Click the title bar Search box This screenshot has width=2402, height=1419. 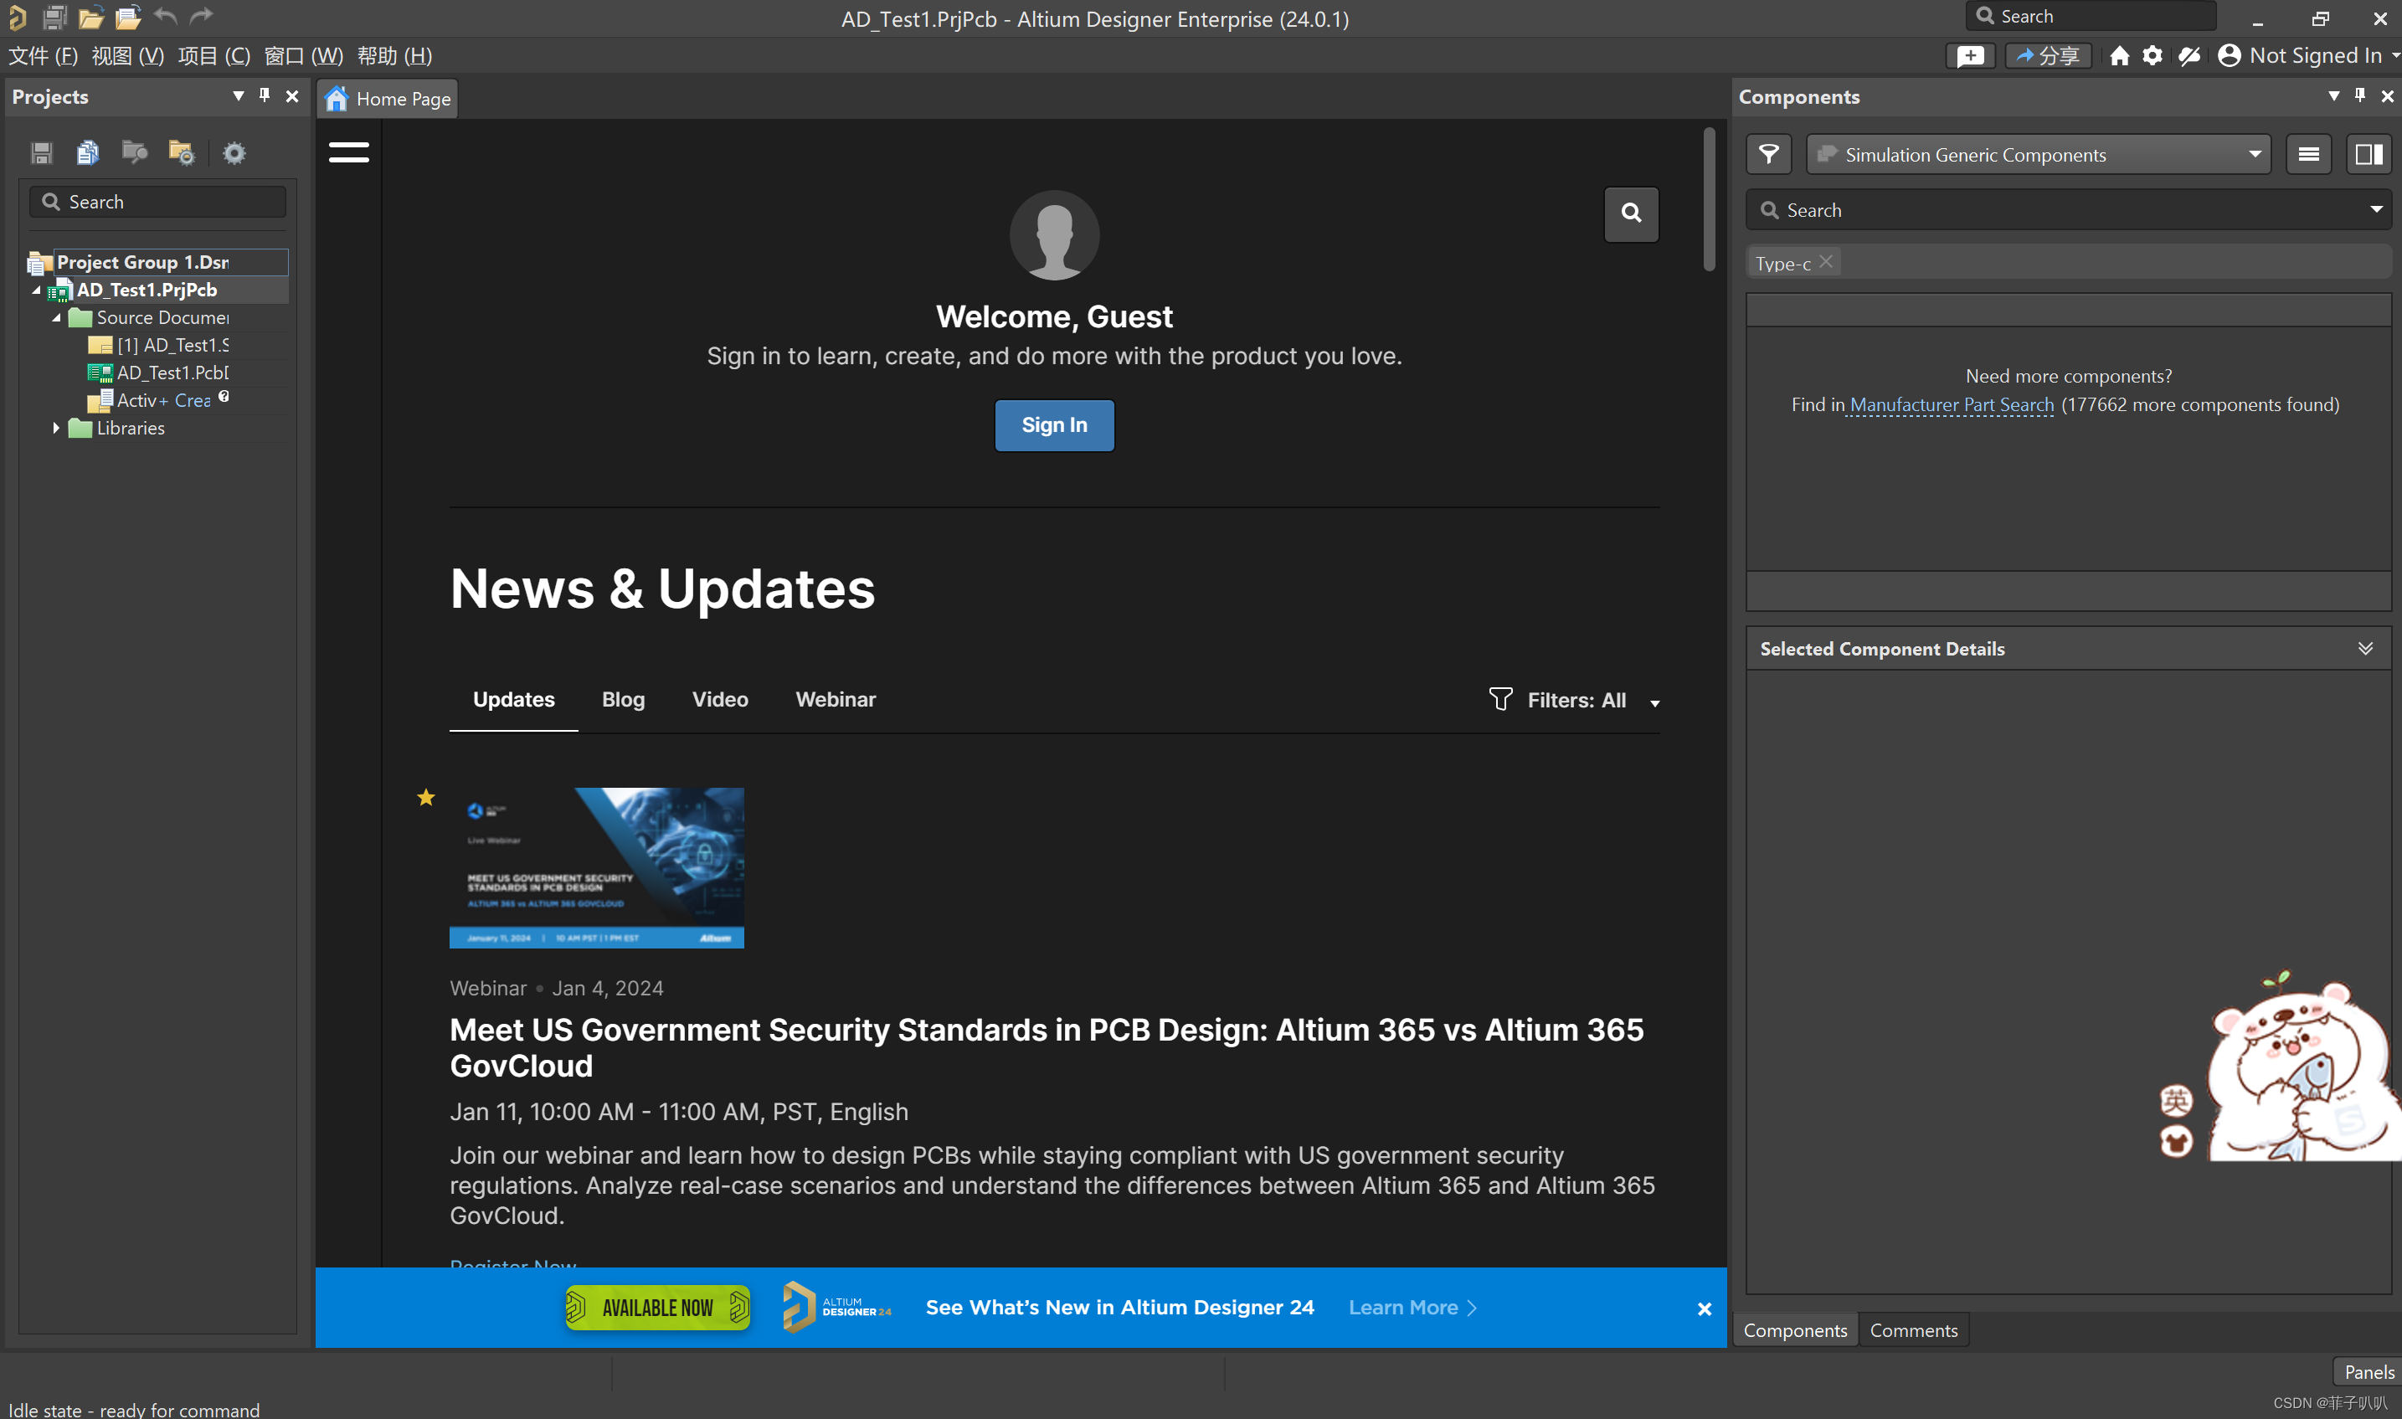(x=2091, y=16)
